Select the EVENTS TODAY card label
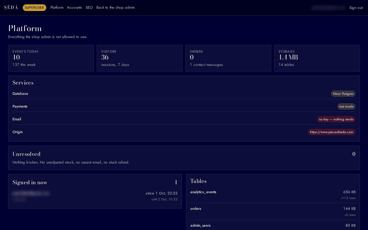The width and height of the screenshot is (368, 230). coord(26,51)
